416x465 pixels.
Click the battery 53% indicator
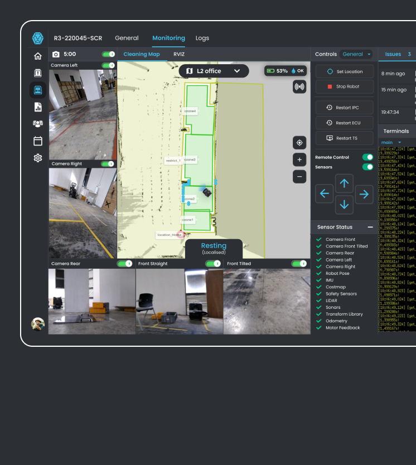(277, 71)
